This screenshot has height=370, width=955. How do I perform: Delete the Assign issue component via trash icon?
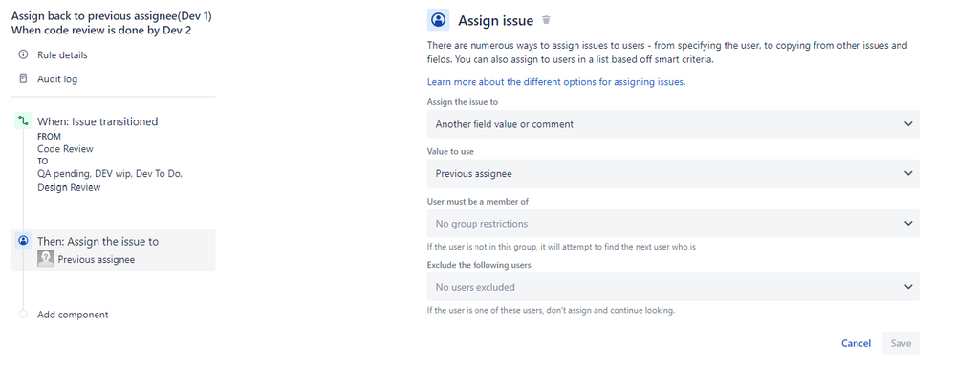click(546, 20)
